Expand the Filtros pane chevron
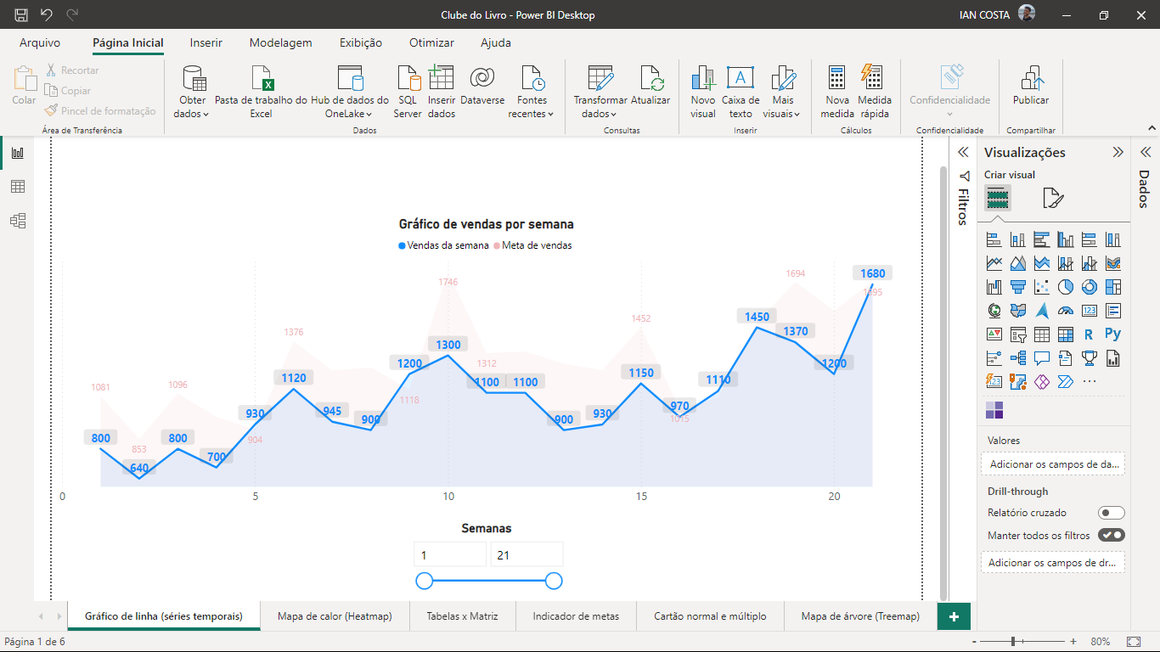The height and width of the screenshot is (652, 1160). (x=963, y=152)
